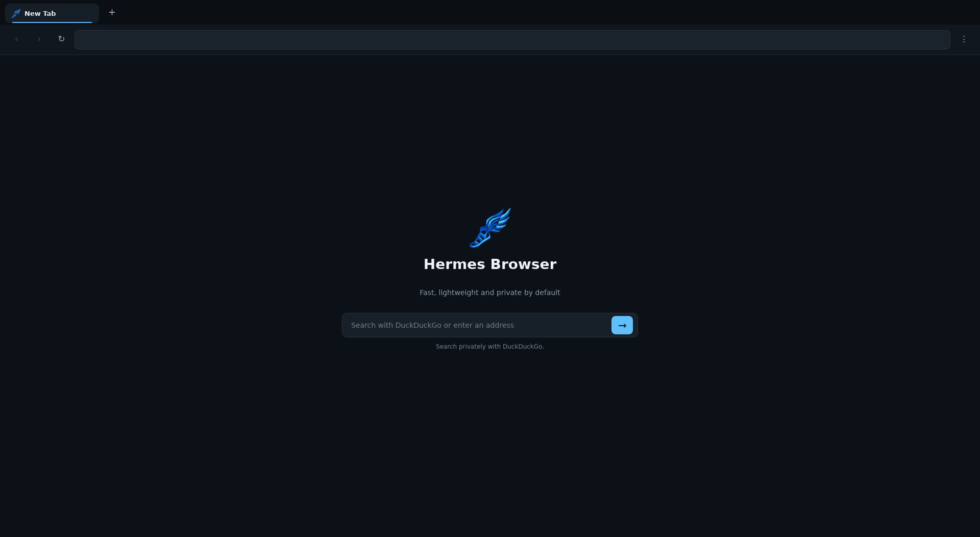Go back with the back arrow
This screenshot has height=537, width=980.
pos(17,39)
